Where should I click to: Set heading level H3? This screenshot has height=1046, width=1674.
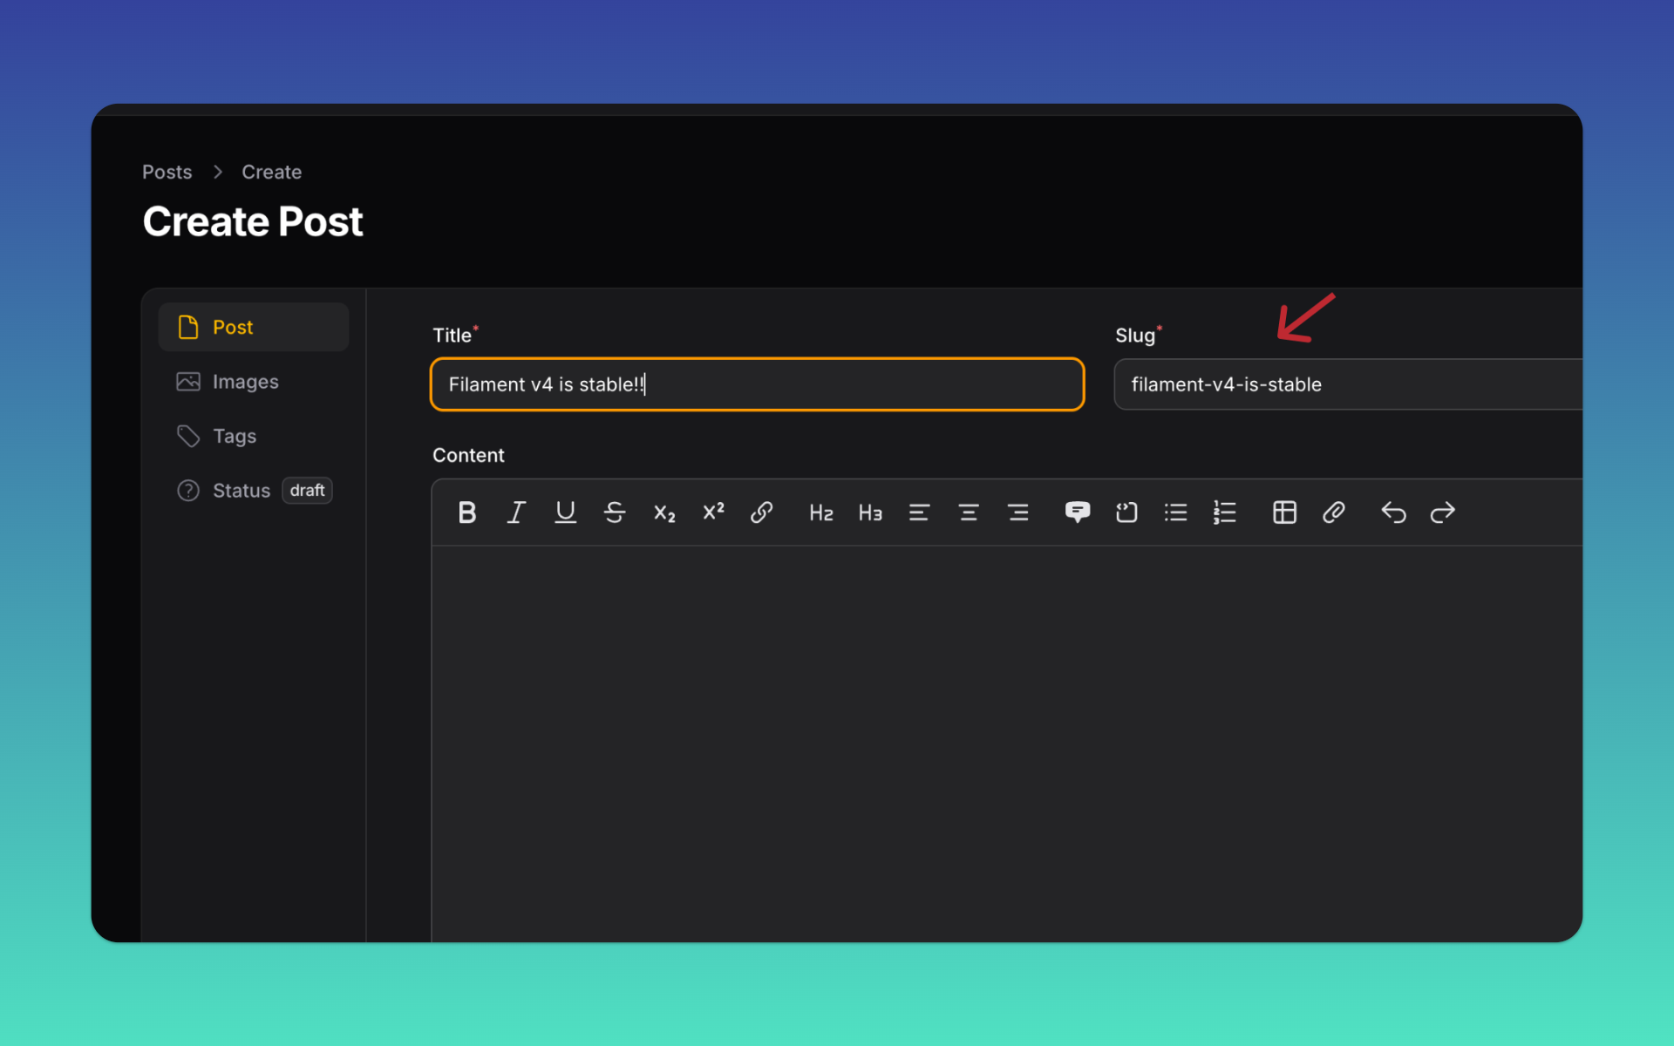[870, 513]
